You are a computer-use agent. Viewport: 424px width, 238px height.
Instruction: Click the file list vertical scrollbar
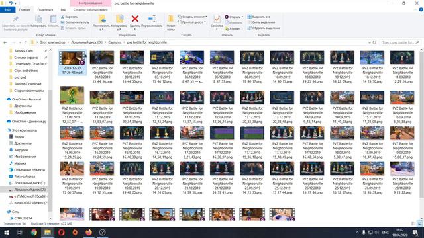coord(421,124)
